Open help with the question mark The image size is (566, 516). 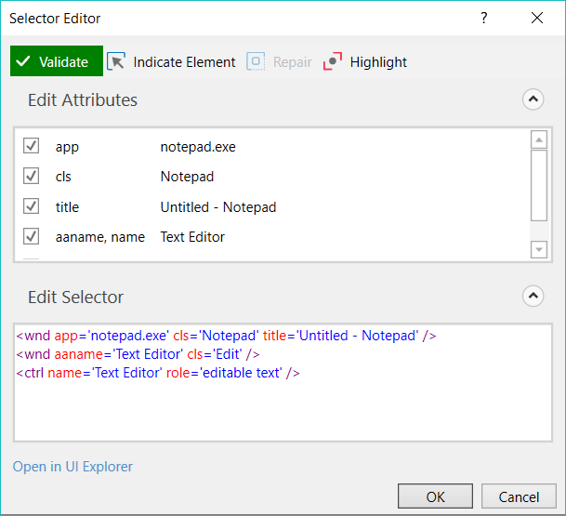tap(483, 18)
